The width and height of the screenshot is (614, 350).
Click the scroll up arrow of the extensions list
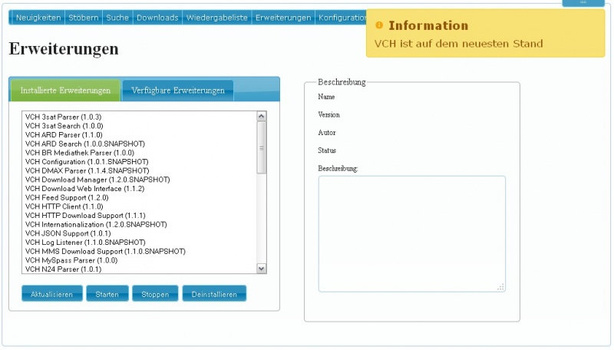(261, 116)
